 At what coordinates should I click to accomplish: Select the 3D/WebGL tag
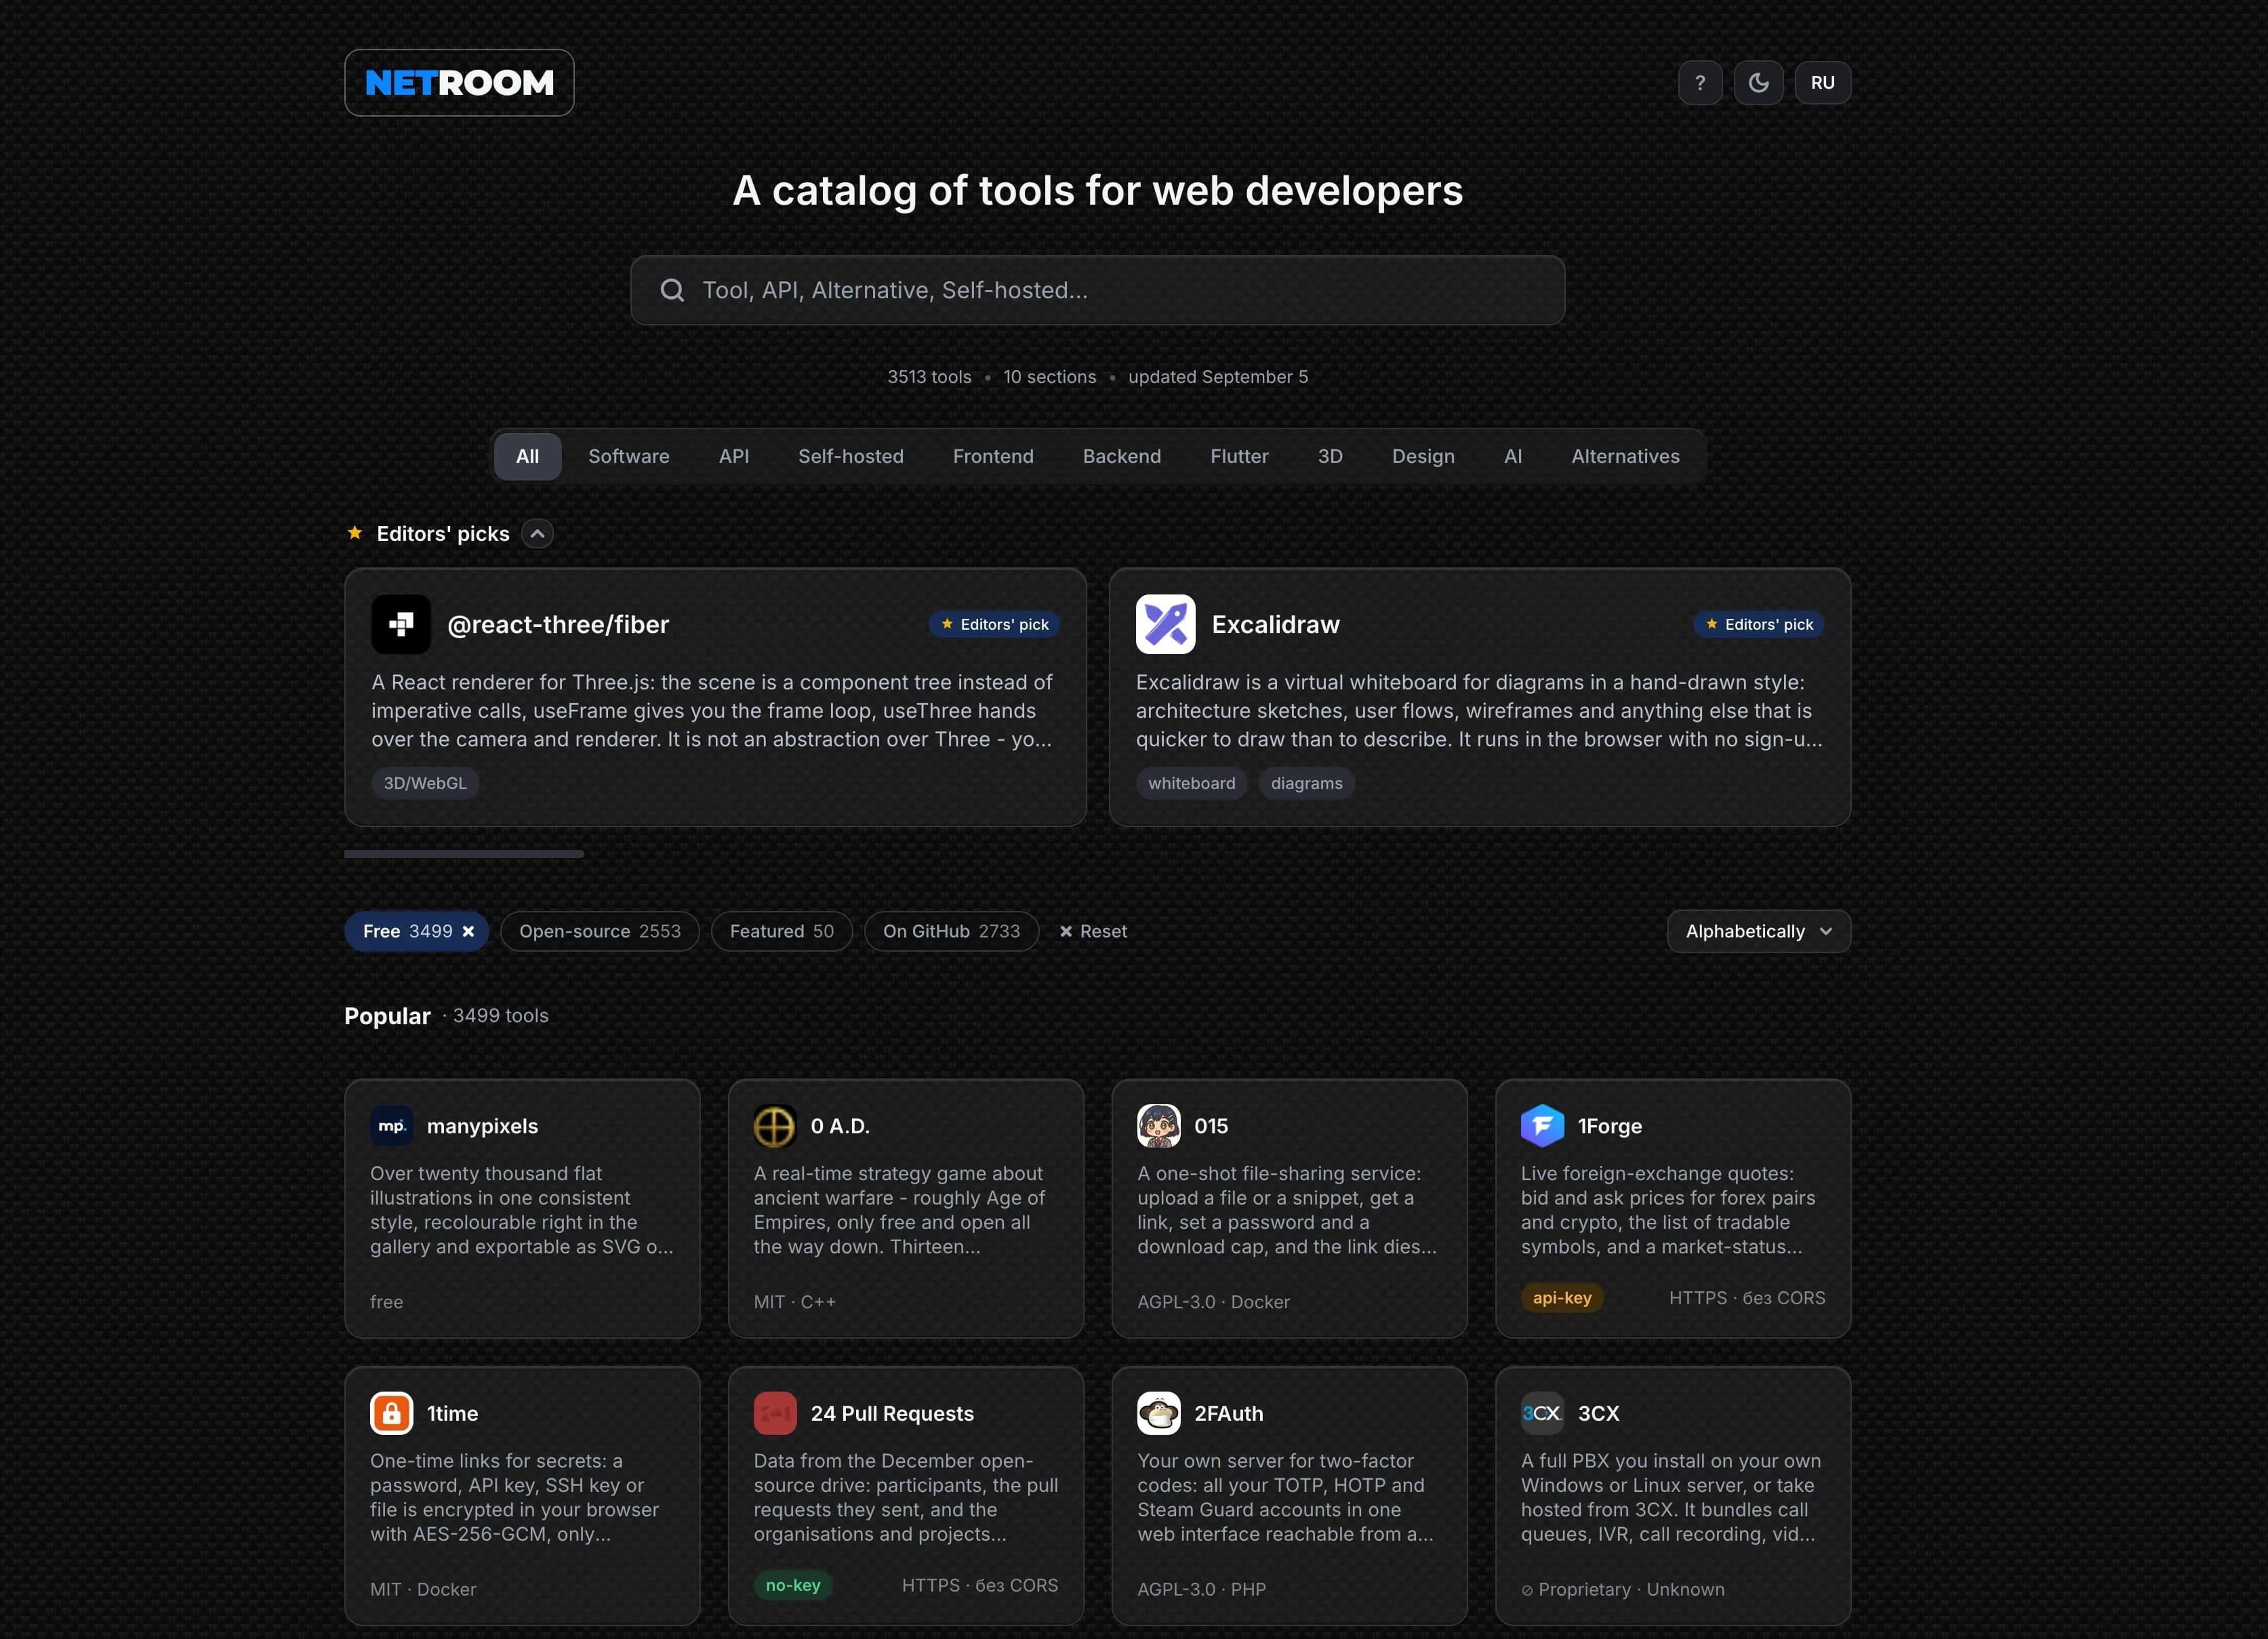coord(425,783)
